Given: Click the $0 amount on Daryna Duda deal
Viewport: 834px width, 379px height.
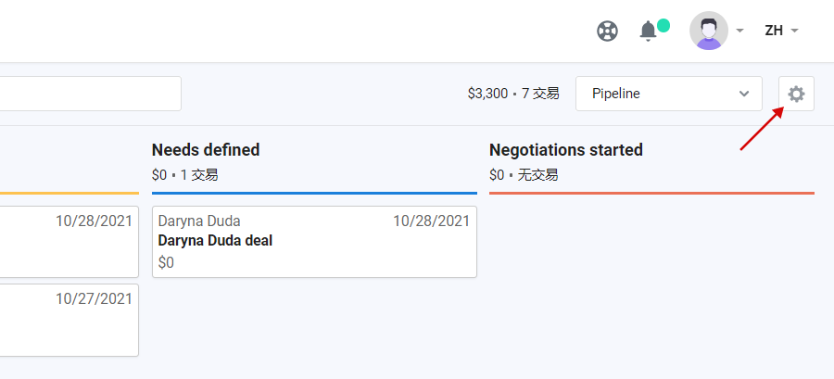Looking at the screenshot, I should point(166,262).
